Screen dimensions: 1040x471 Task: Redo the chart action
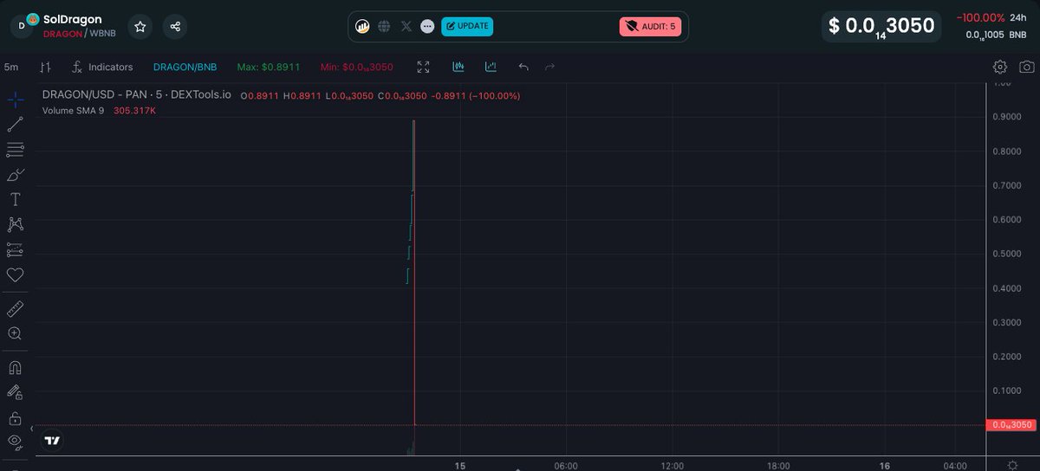[x=549, y=67]
